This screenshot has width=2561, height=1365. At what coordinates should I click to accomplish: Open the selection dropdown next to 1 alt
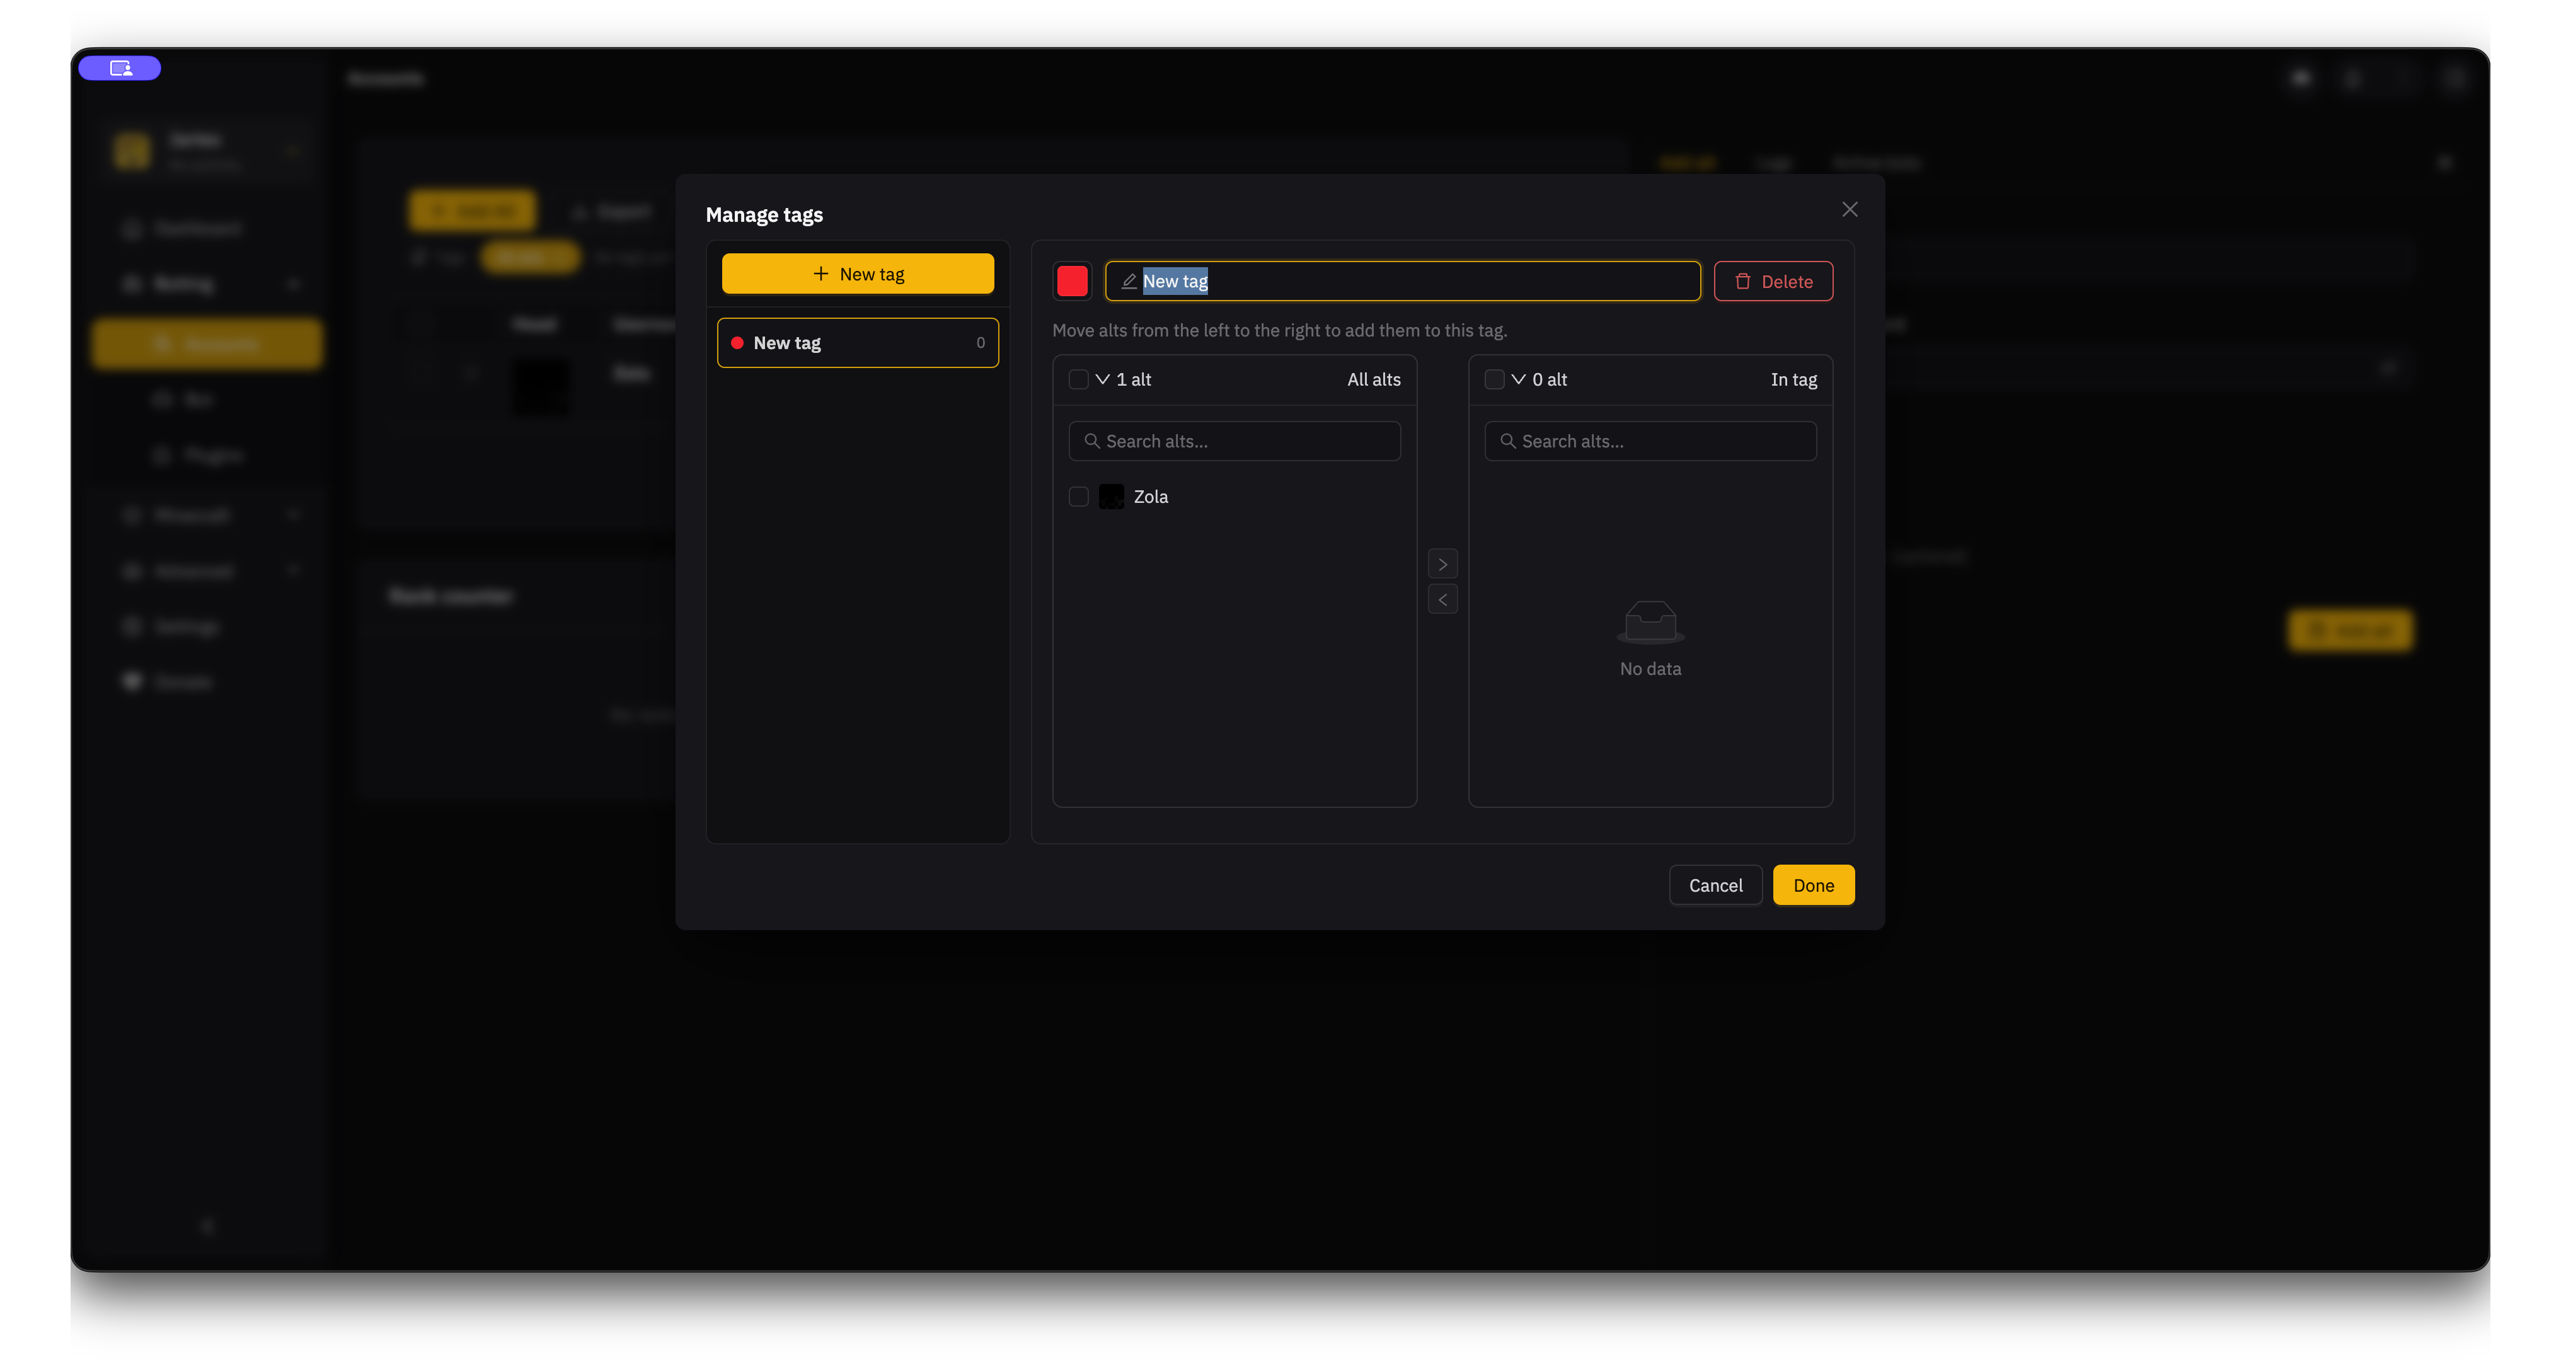coord(1103,380)
